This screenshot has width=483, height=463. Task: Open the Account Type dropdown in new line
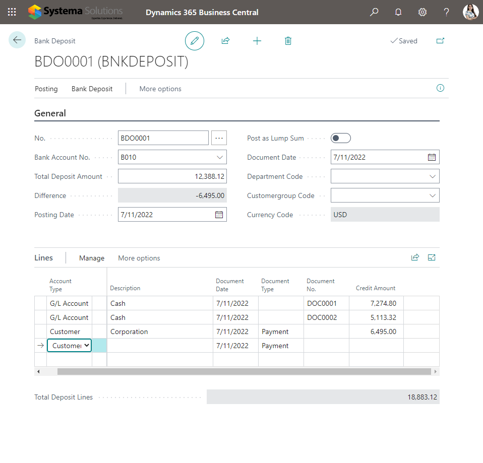click(70, 346)
